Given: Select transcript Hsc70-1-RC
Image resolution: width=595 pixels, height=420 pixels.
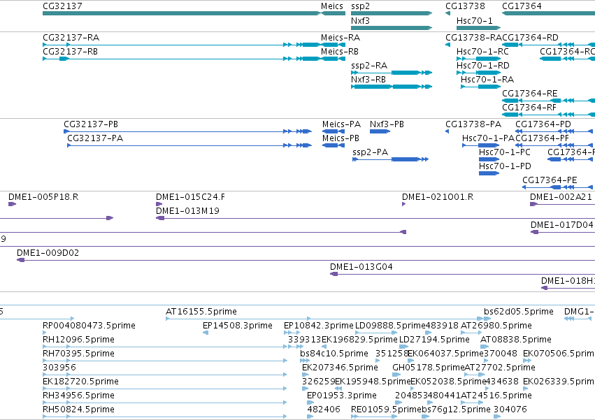Looking at the screenshot, I should pos(478,59).
